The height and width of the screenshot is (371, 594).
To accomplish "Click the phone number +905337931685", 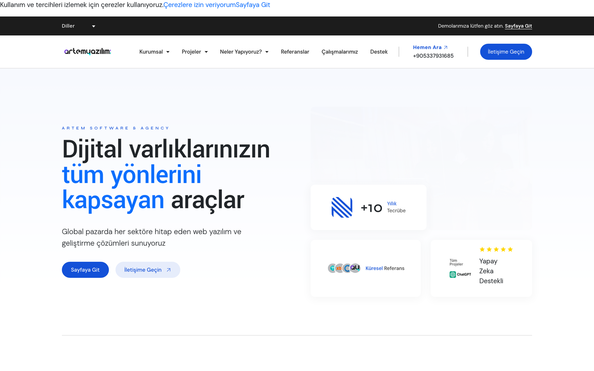I will [433, 56].
